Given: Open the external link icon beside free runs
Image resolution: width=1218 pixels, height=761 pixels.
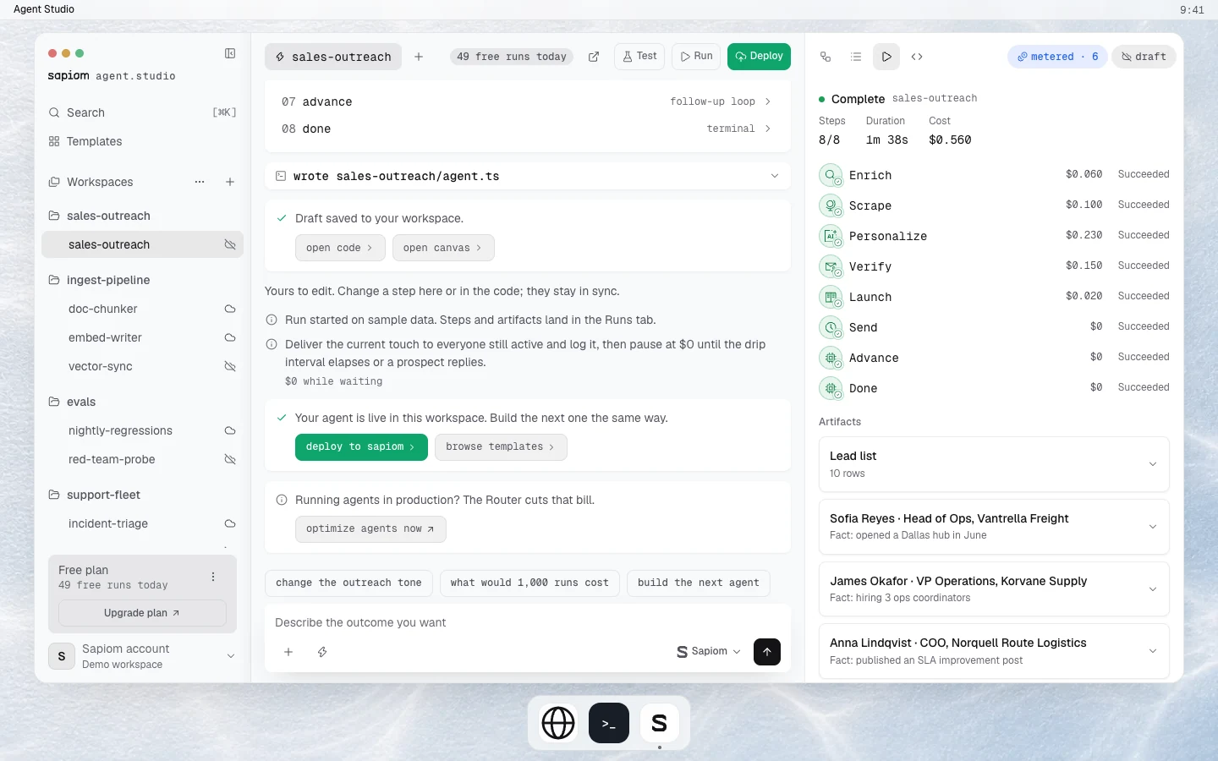Looking at the screenshot, I should pos(594,57).
